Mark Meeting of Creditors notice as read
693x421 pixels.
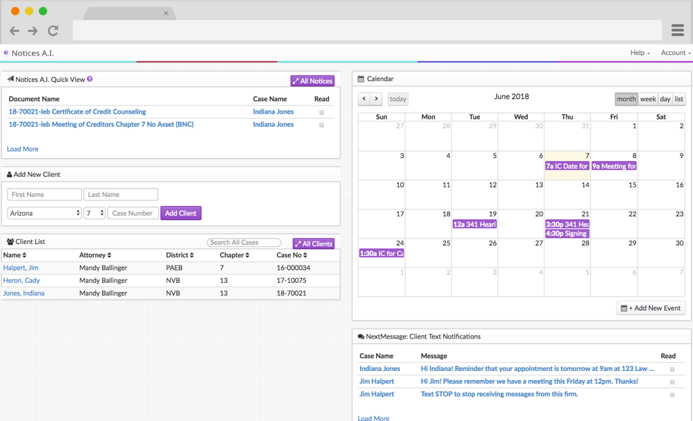tap(322, 125)
